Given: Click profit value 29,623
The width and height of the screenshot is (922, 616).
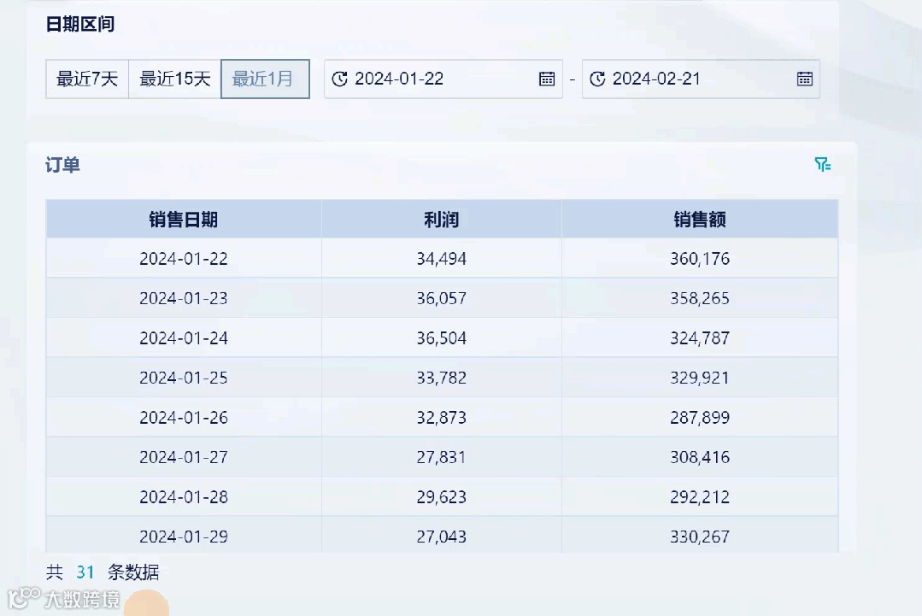Looking at the screenshot, I should (442, 497).
